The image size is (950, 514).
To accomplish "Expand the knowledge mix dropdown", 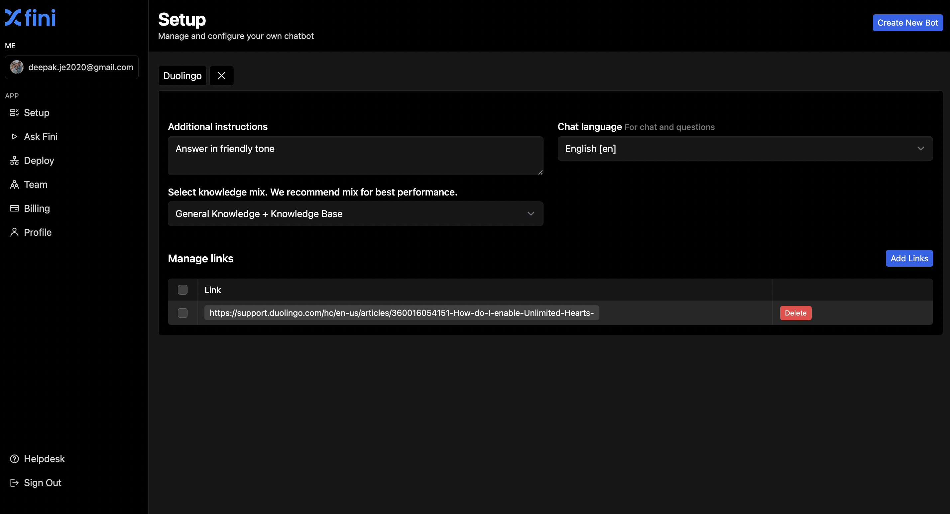I will (x=355, y=214).
